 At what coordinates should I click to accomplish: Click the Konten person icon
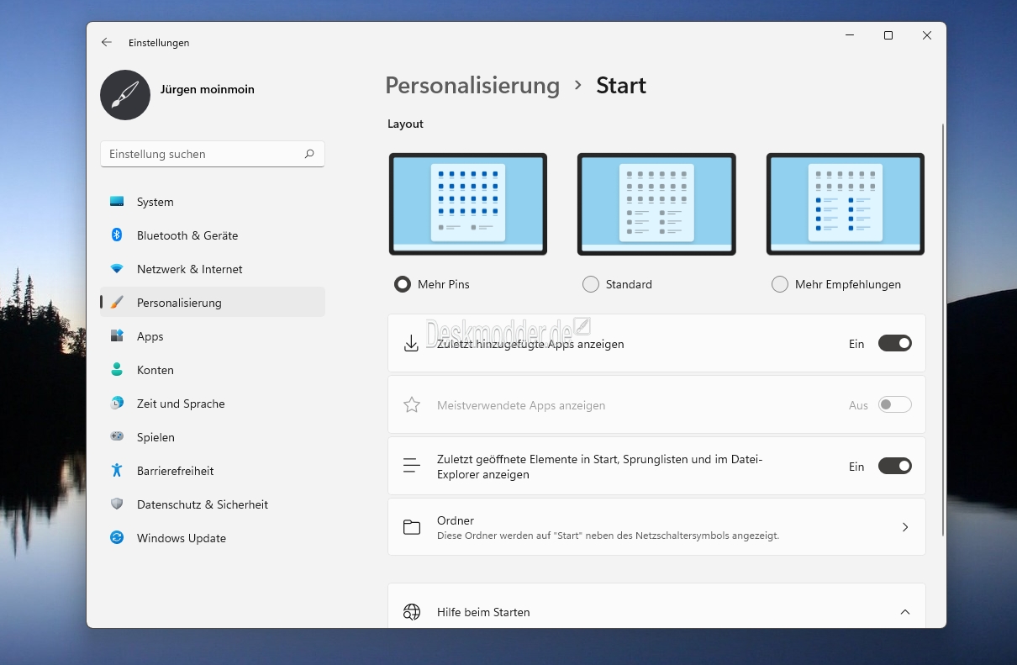(117, 370)
